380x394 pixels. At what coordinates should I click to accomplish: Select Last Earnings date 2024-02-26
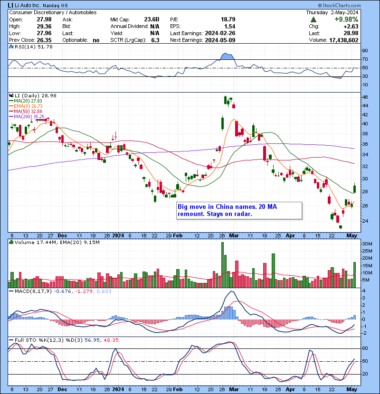click(x=220, y=33)
